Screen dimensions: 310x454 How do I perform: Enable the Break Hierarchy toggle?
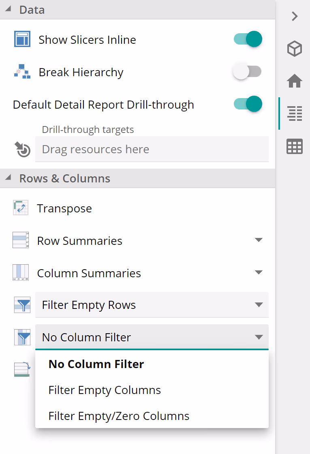pos(248,72)
